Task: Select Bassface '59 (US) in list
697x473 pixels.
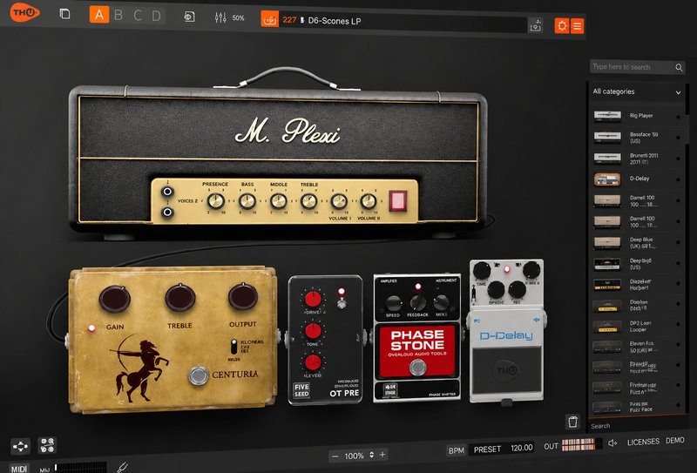Action: pyautogui.click(x=637, y=137)
